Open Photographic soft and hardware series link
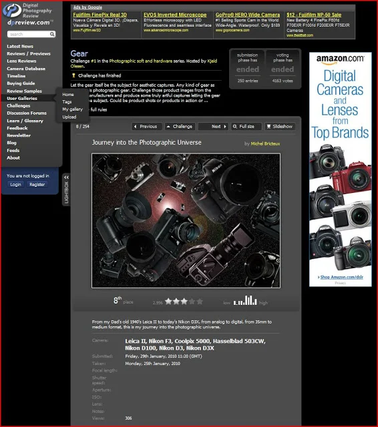This screenshot has height=427, width=378. [x=141, y=61]
